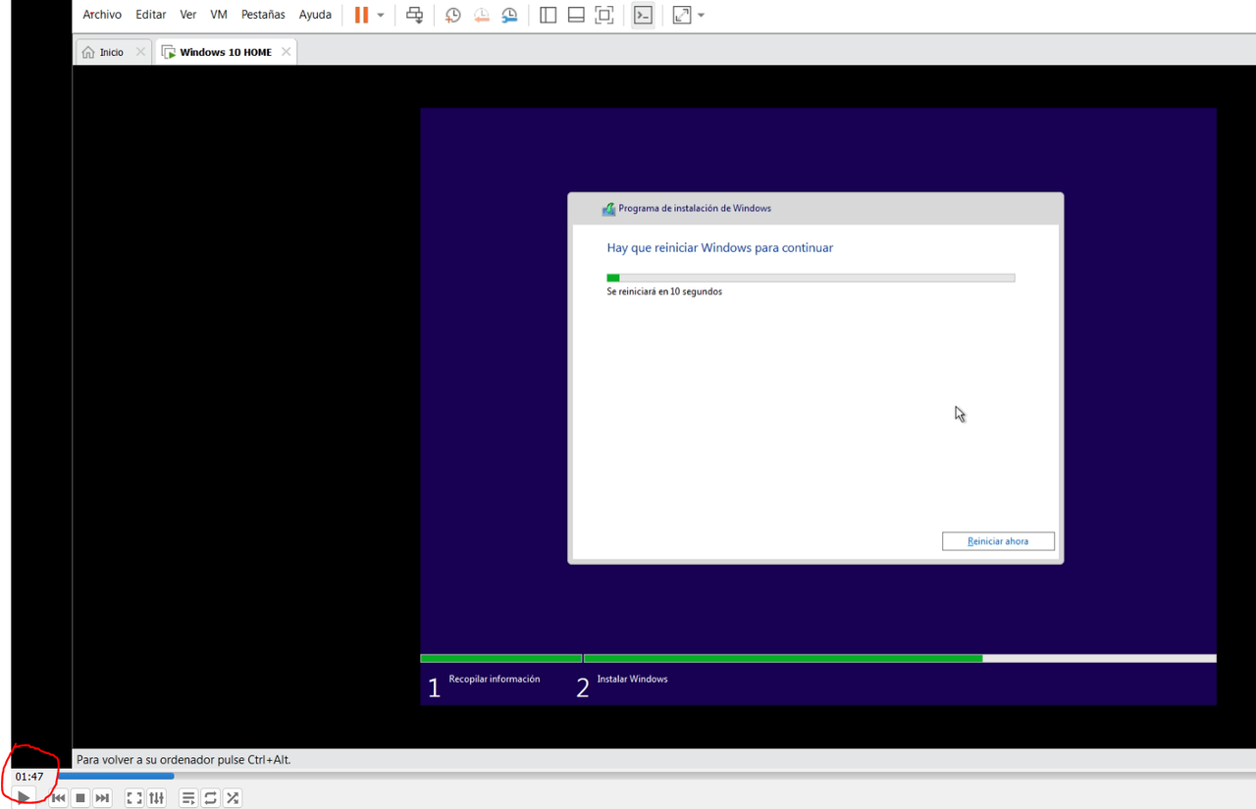Click the 01:47 elapsed time label
The height and width of the screenshot is (809, 1256).
29,777
